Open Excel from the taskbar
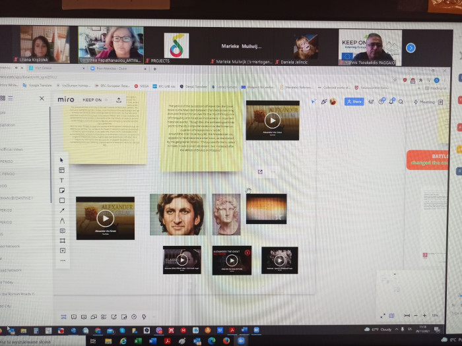This screenshot has height=346, width=462. tap(137, 341)
